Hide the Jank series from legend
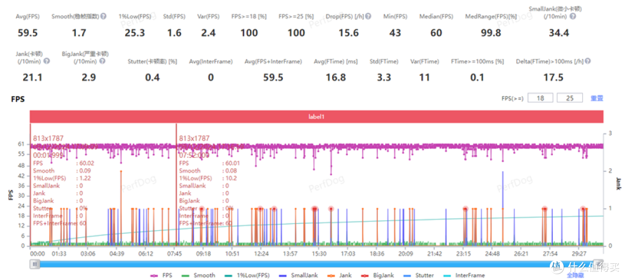625x280 pixels. 343,275
